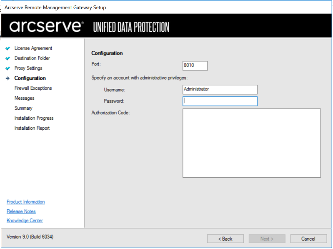Click the Password: label
This screenshot has height=249, width=333.
coord(114,101)
